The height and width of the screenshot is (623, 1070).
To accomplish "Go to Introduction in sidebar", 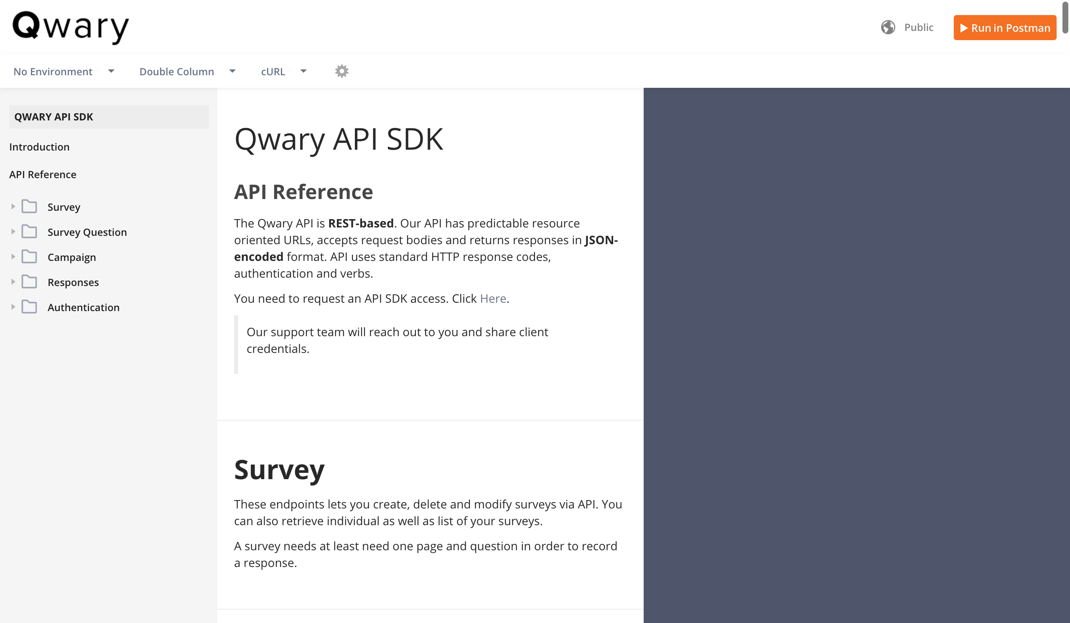I will tap(39, 147).
